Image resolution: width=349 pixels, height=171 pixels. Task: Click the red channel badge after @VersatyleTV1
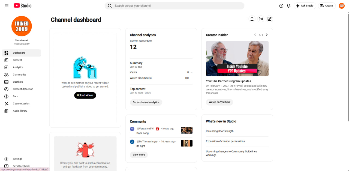(x=157, y=129)
